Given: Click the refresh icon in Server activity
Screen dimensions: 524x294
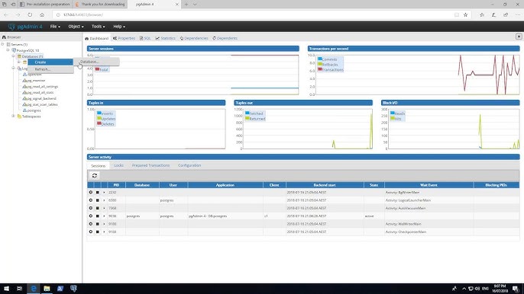Looking at the screenshot, I should (95, 176).
